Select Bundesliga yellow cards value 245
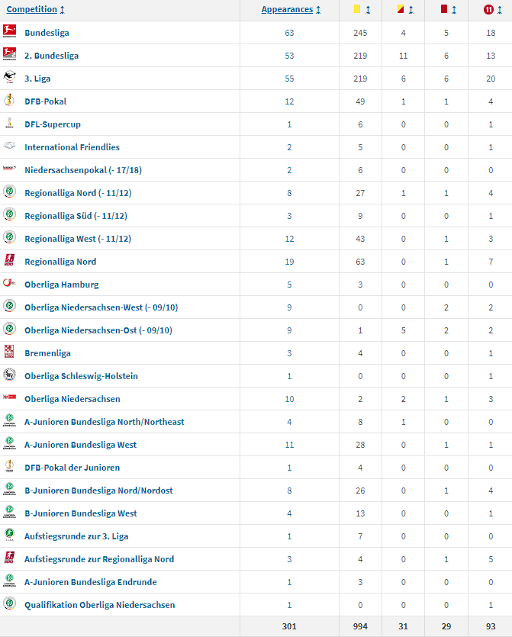Screen dimensions: 512x637 pos(360,33)
